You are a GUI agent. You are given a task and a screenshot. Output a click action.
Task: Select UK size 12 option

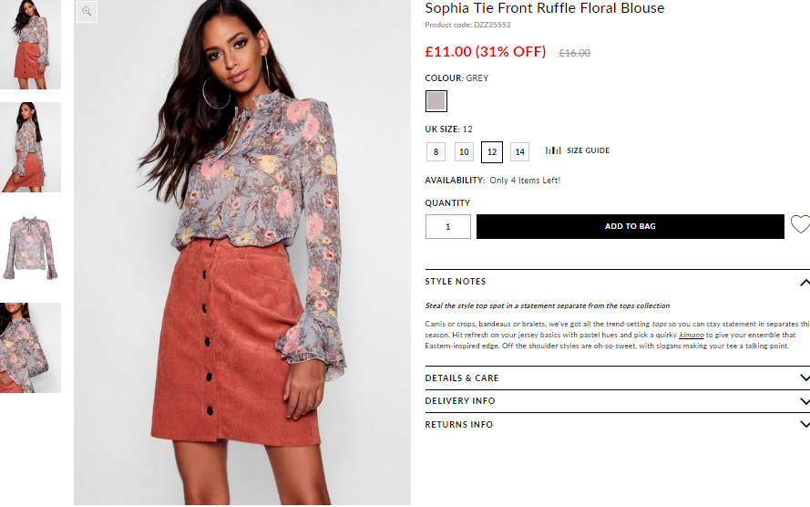(492, 152)
